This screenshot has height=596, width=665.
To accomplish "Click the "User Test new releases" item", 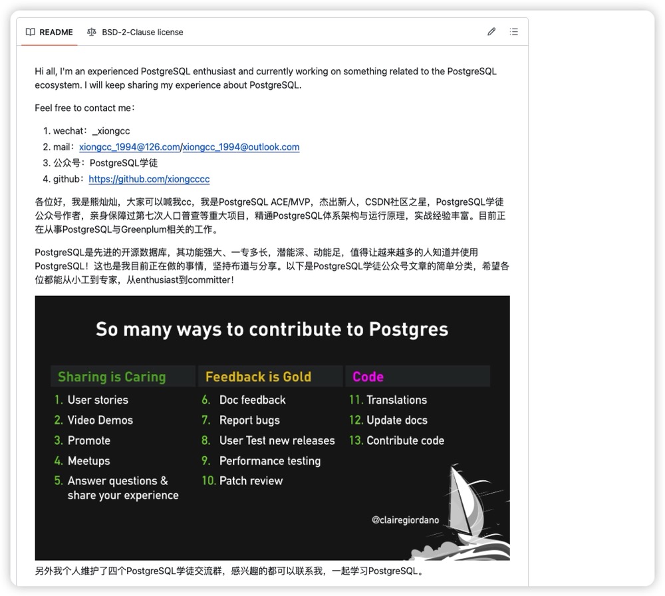I will coord(277,440).
